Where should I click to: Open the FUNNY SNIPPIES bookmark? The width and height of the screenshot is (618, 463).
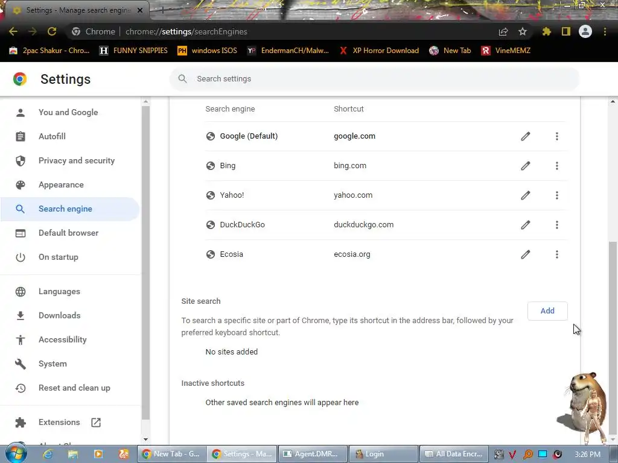pyautogui.click(x=133, y=51)
